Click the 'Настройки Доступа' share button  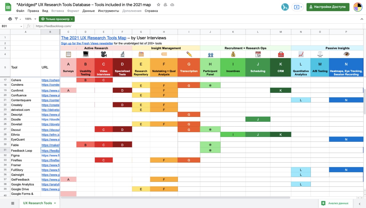(328, 7)
